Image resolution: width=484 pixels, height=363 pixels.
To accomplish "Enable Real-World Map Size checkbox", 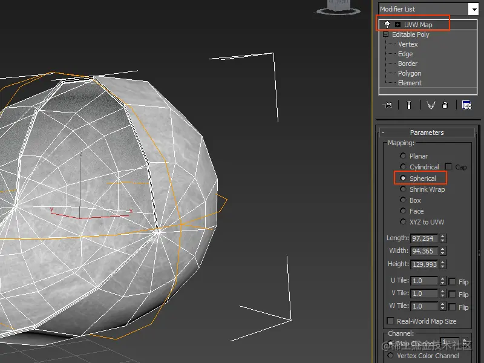I will pos(390,321).
